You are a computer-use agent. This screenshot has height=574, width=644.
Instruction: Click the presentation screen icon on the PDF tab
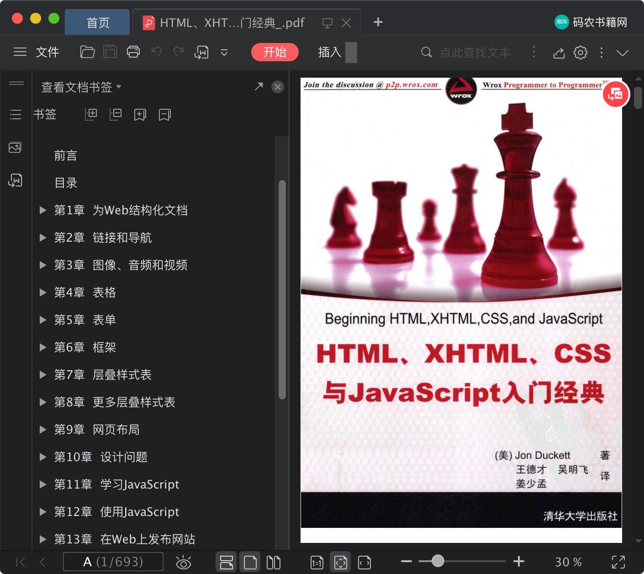[327, 23]
